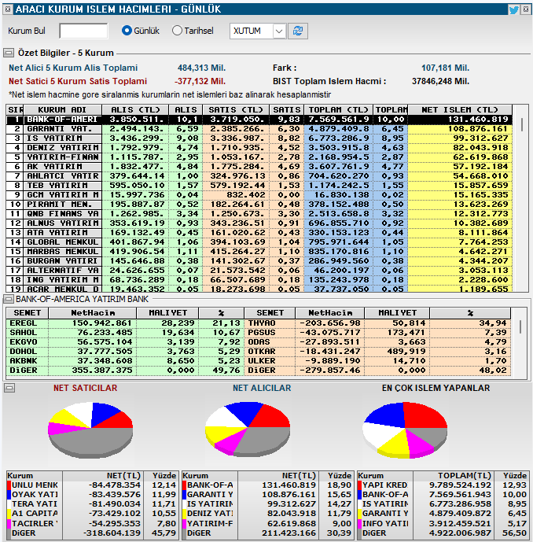Select the Günlük radio button
Image resolution: width=533 pixels, height=542 pixels.
coord(127,31)
